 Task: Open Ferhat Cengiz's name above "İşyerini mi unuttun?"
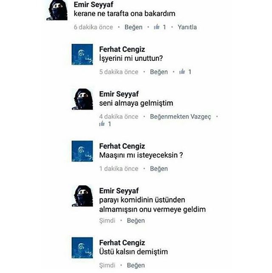point(122,49)
